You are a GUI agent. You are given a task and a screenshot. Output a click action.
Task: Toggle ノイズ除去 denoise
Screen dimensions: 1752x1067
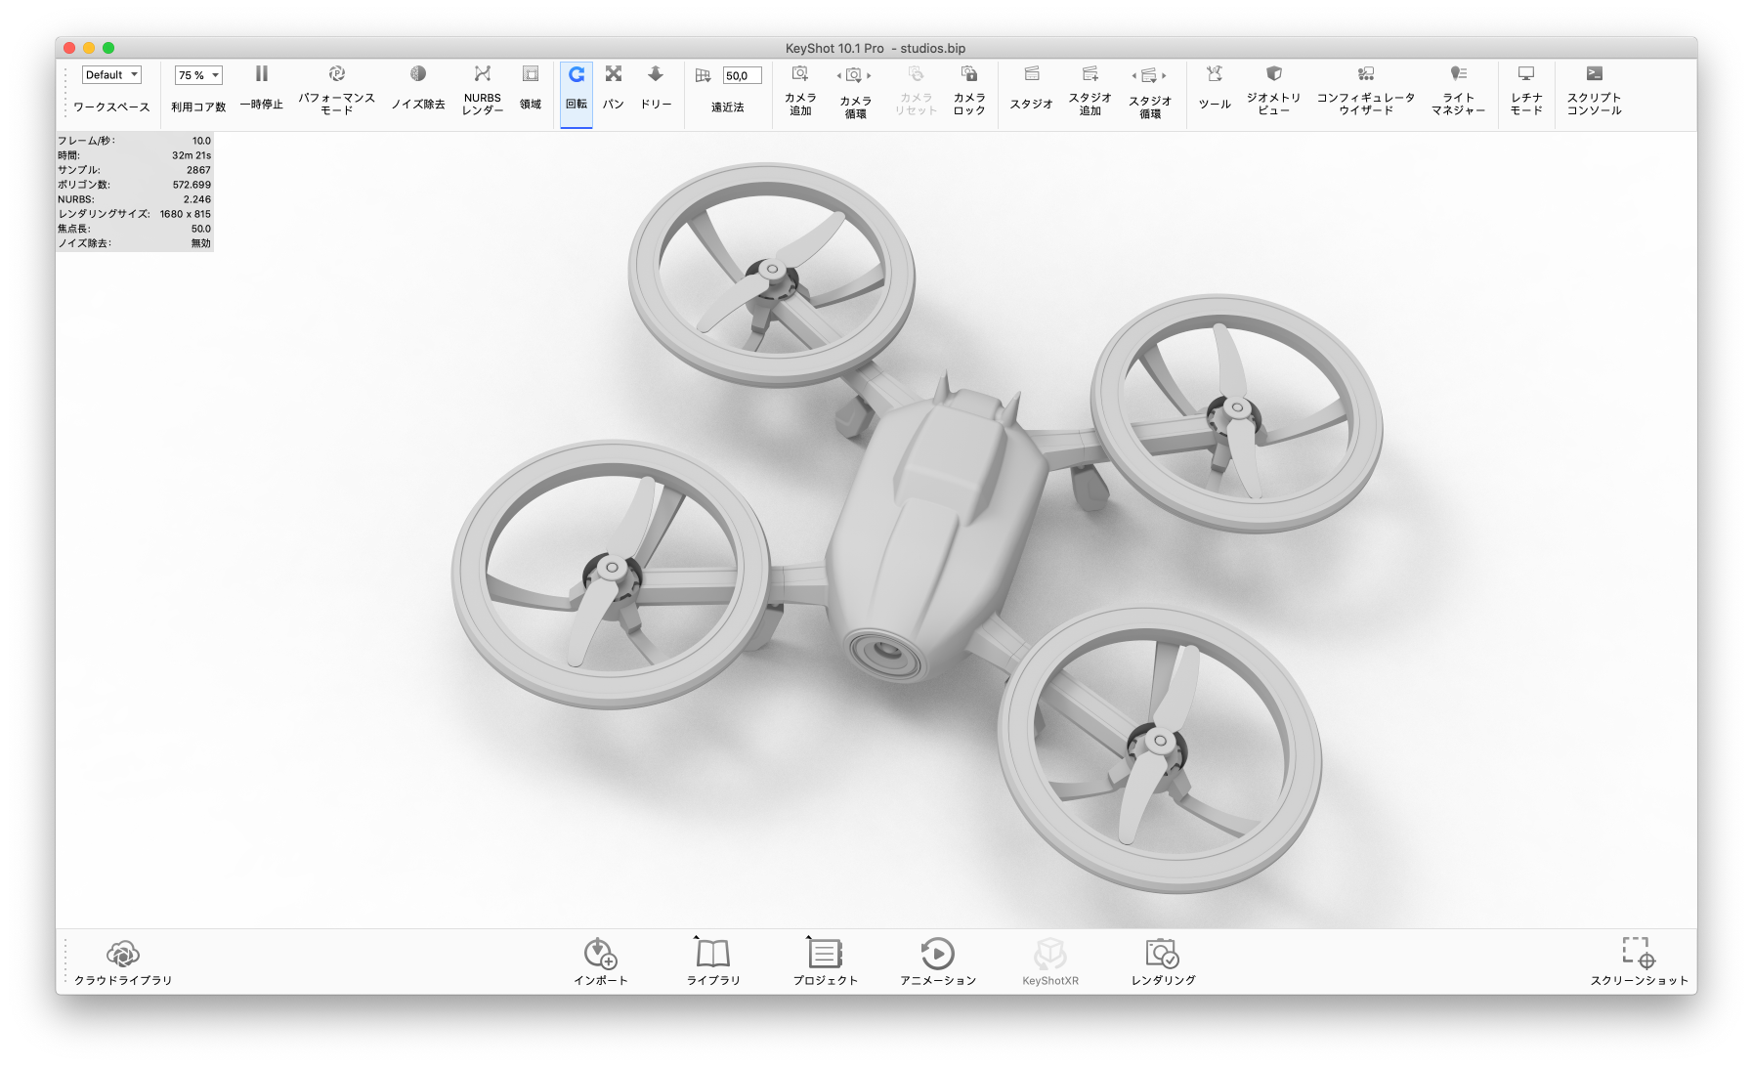418,88
